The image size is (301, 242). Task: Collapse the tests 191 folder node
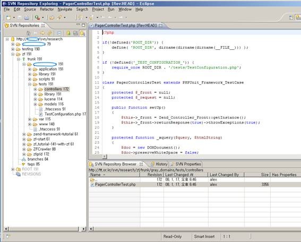pyautogui.click(x=30, y=84)
